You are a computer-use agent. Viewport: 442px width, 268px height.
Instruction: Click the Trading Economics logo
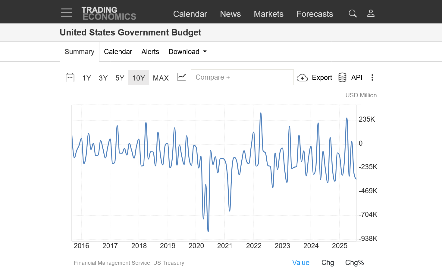pyautogui.click(x=109, y=14)
